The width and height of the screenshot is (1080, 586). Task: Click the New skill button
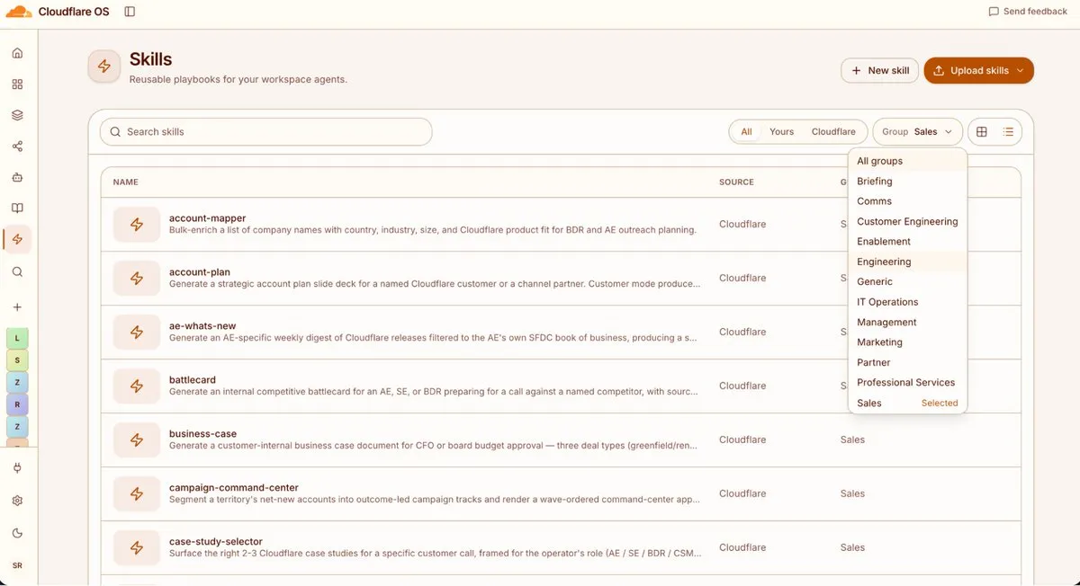point(880,71)
